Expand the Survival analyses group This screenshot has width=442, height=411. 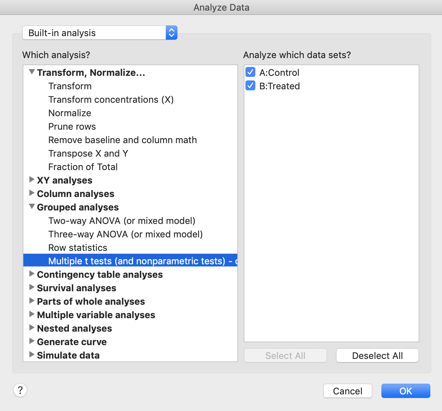(32, 287)
